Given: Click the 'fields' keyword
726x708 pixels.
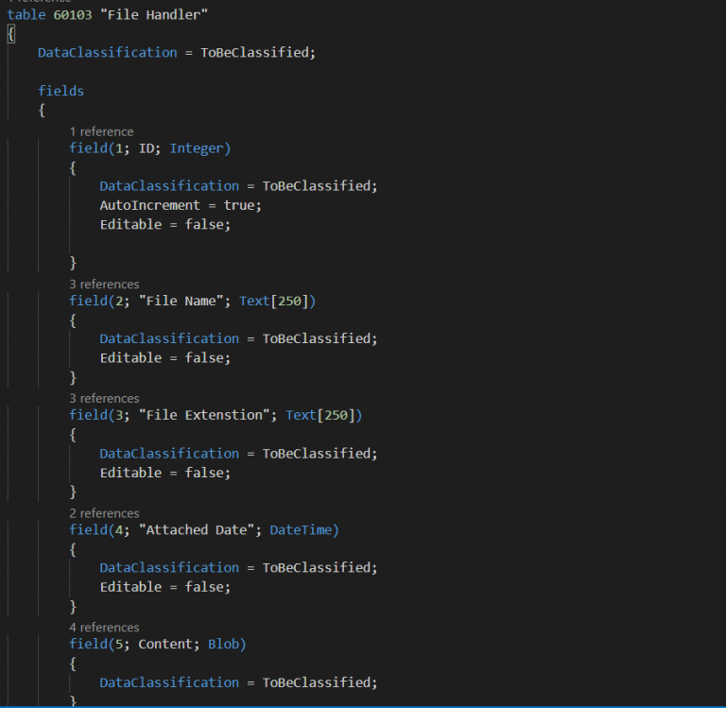Looking at the screenshot, I should (x=60, y=91).
